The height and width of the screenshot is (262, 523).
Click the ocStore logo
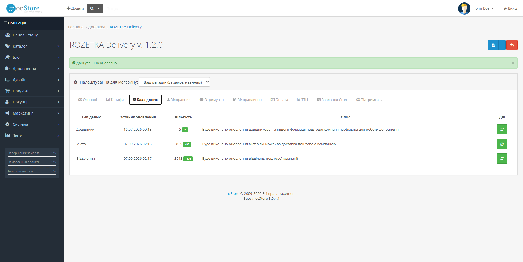coord(24,8)
